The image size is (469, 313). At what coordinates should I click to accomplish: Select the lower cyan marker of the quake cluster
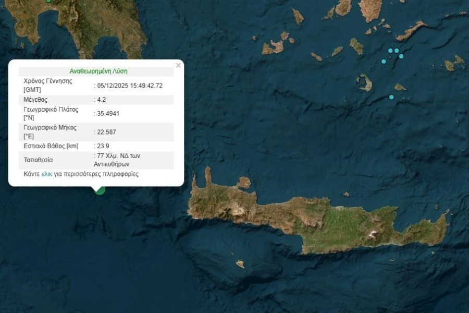click(x=401, y=56)
